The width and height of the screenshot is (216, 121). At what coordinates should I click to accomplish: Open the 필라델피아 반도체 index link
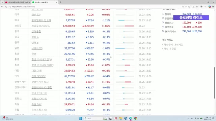(x=41, y=20)
